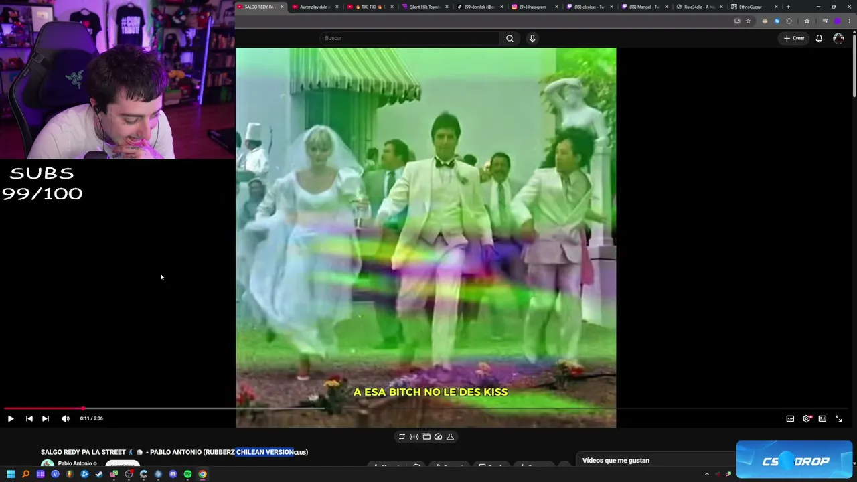Bookmark this page with the star
857x482 pixels.
click(x=749, y=21)
